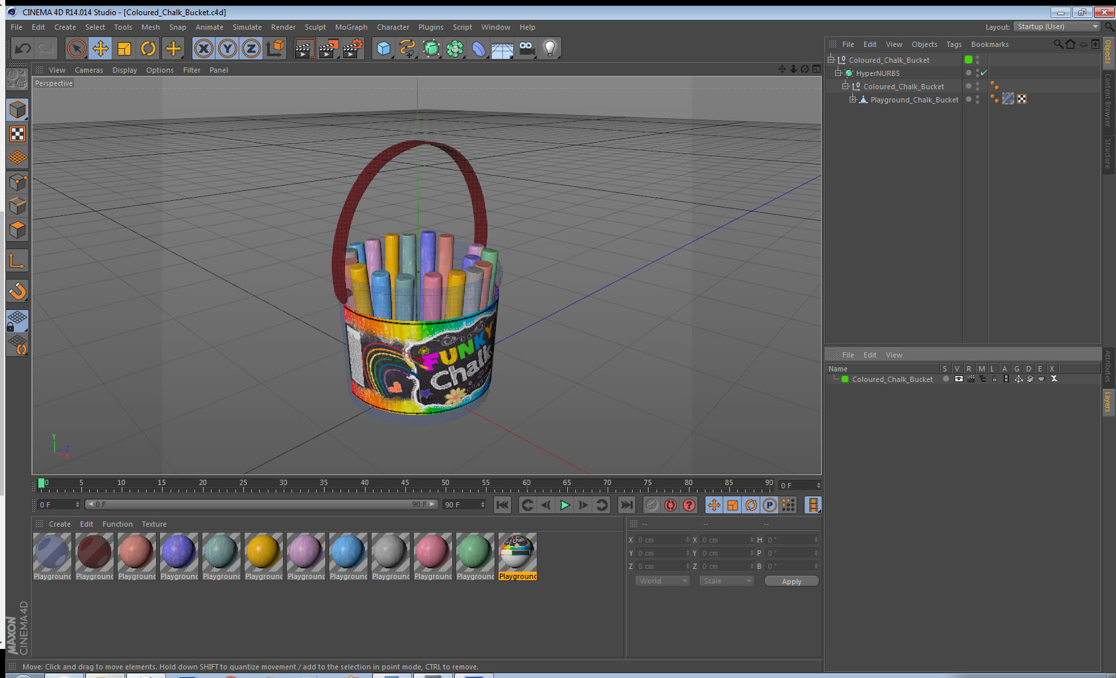Toggle X axis lock
The height and width of the screenshot is (678, 1116).
pyautogui.click(x=204, y=48)
